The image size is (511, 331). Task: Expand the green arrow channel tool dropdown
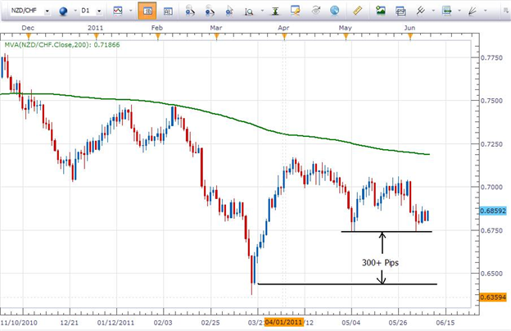459,11
